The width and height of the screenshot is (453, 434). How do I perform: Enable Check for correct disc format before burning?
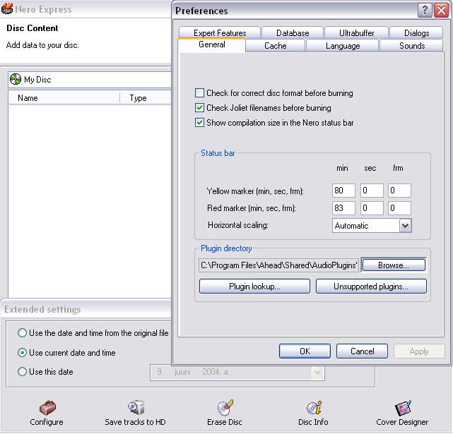tap(199, 93)
